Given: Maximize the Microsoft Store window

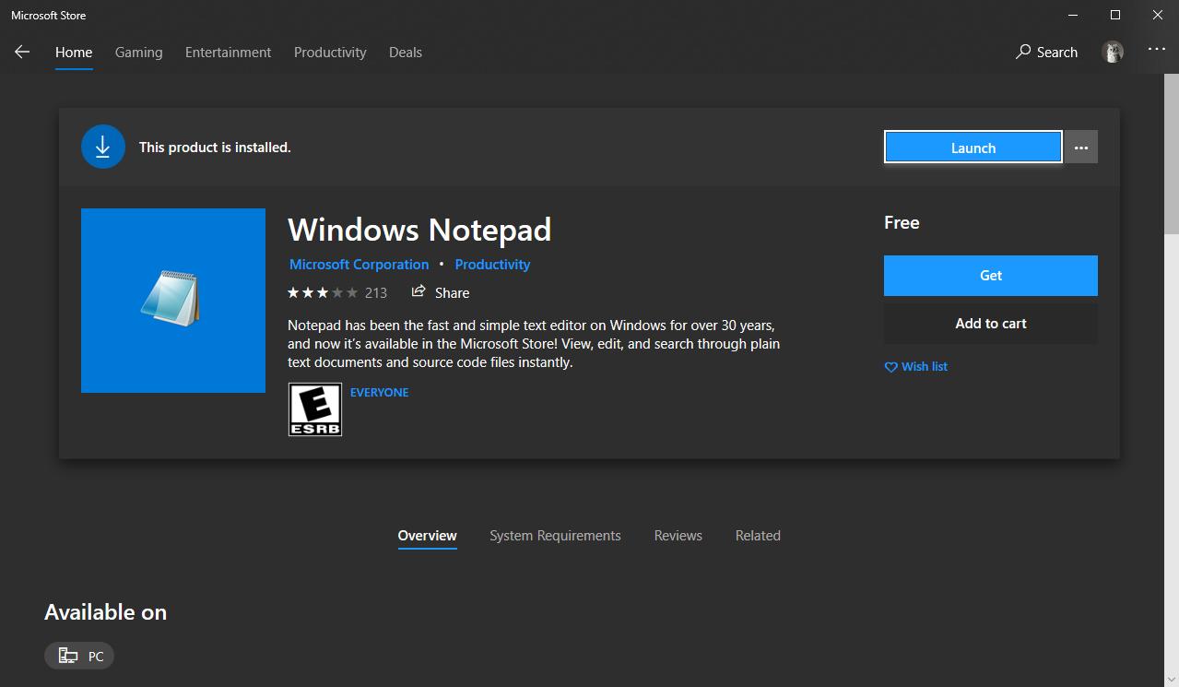Looking at the screenshot, I should tap(1115, 15).
